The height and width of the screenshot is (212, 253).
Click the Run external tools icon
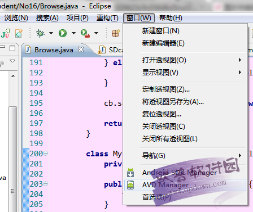point(85,33)
